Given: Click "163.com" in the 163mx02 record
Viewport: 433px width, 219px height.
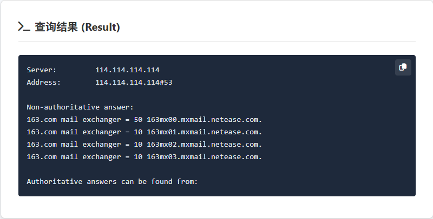Looking at the screenshot, I should pos(42,145).
